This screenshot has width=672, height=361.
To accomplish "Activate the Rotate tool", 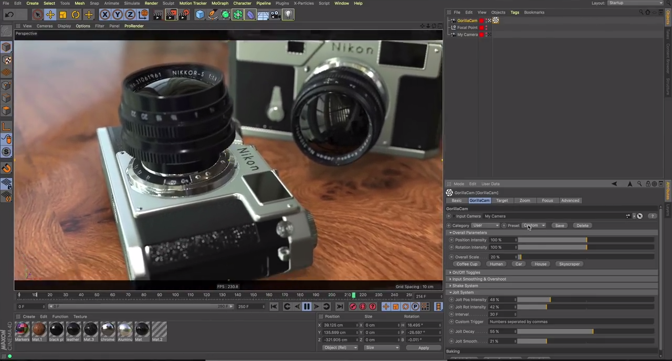I will (x=76, y=15).
